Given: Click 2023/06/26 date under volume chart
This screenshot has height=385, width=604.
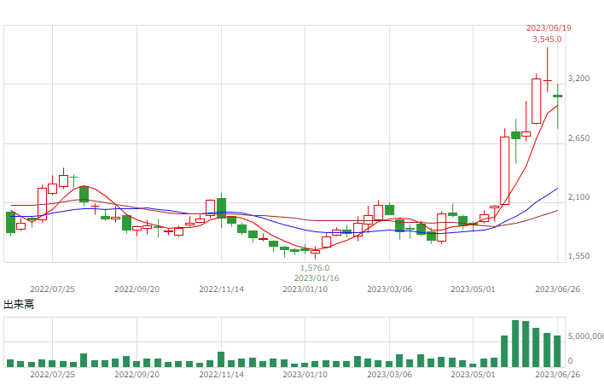Looking at the screenshot, I should (557, 374).
